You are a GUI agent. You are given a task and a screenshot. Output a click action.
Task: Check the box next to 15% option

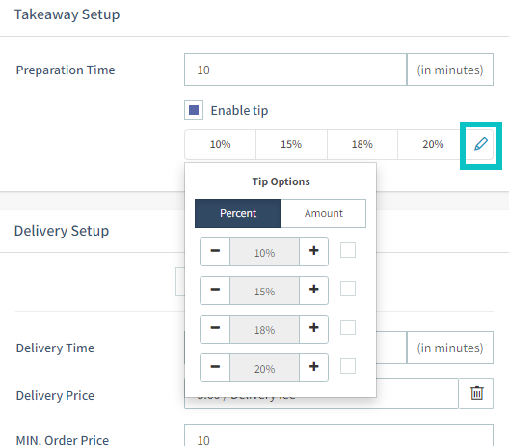tap(348, 289)
